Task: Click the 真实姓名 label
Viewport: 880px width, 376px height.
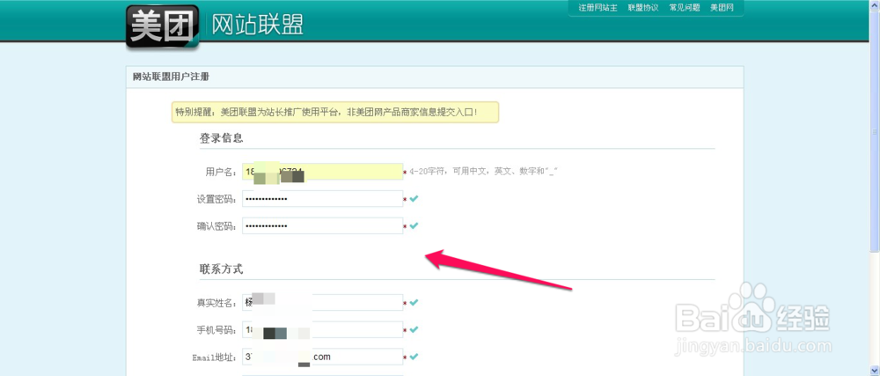Action: tap(217, 303)
